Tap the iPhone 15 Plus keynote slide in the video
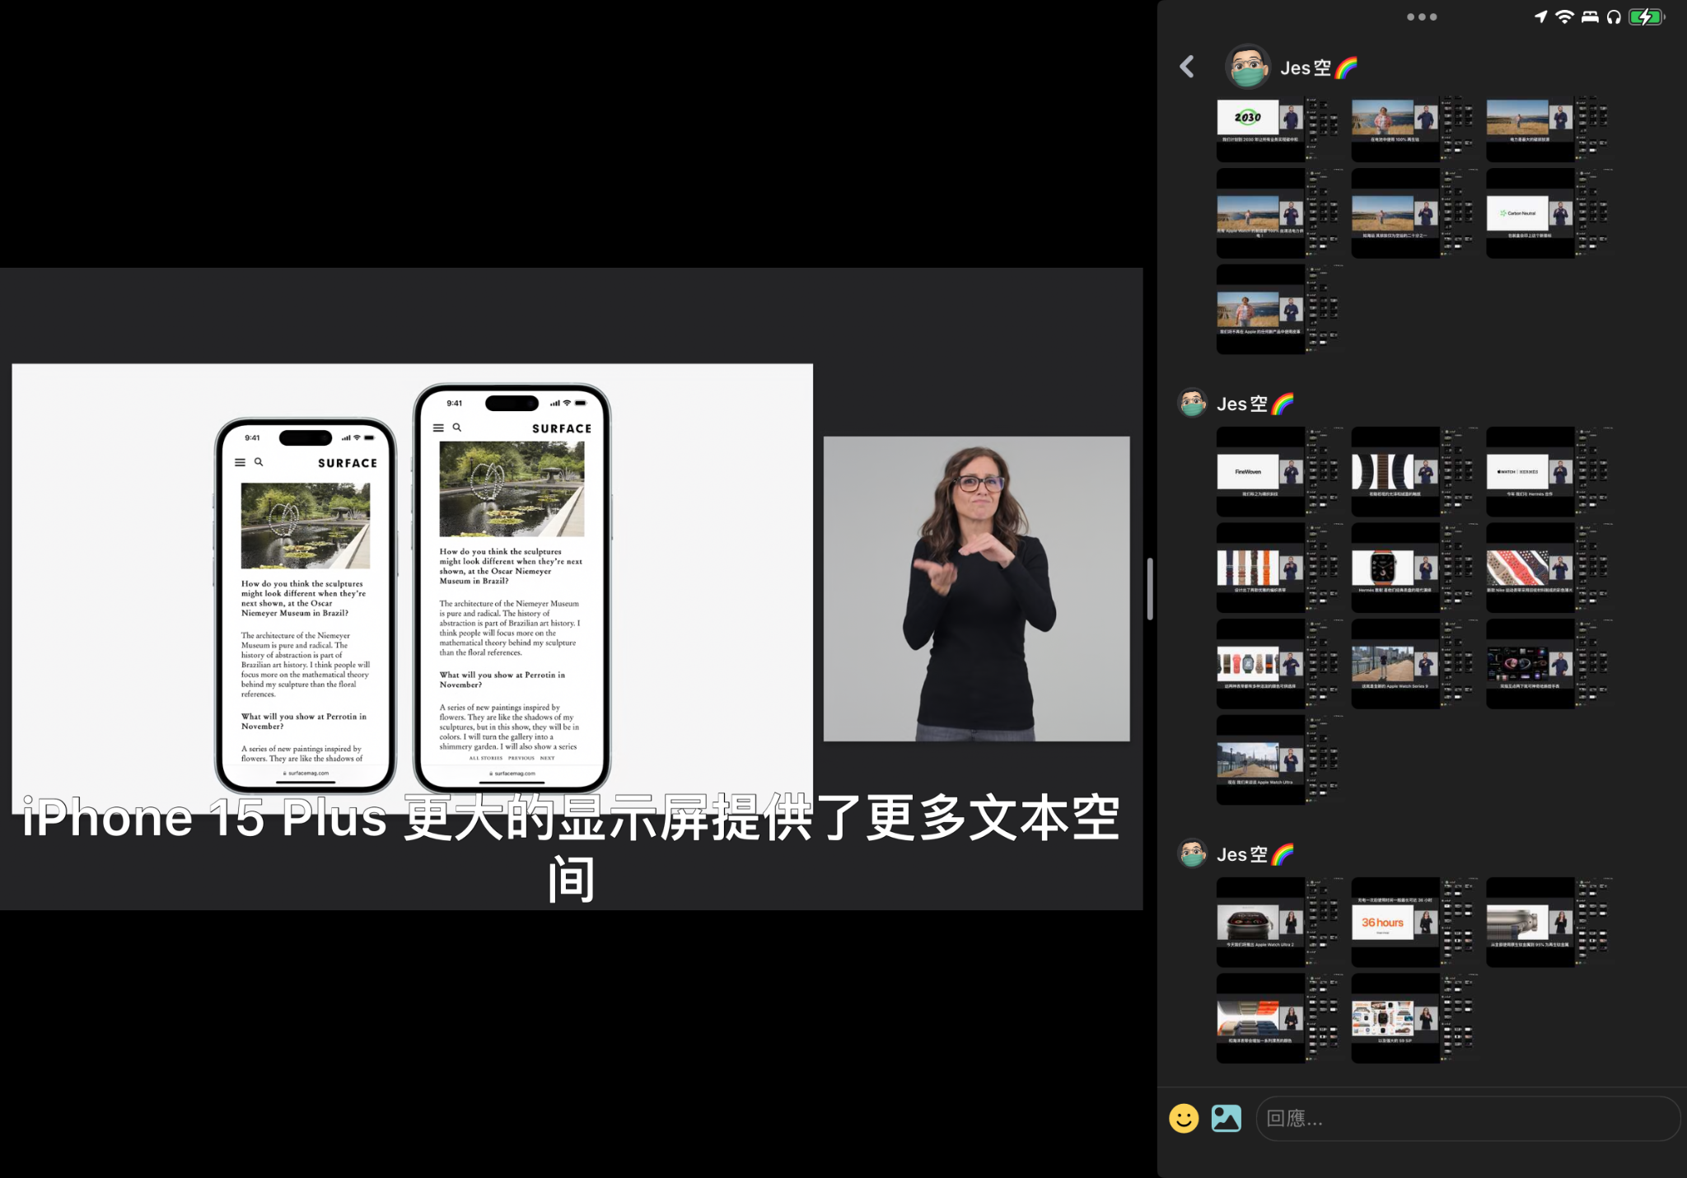The image size is (1687, 1178). pyautogui.click(x=412, y=587)
